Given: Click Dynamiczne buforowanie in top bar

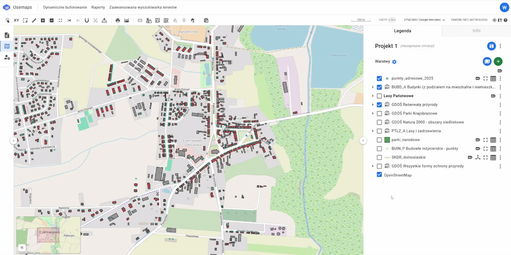Looking at the screenshot, I should click(65, 7).
